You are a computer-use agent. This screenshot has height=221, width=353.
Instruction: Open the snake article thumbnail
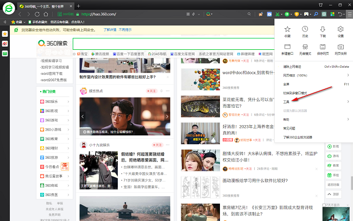[x=200, y=106]
